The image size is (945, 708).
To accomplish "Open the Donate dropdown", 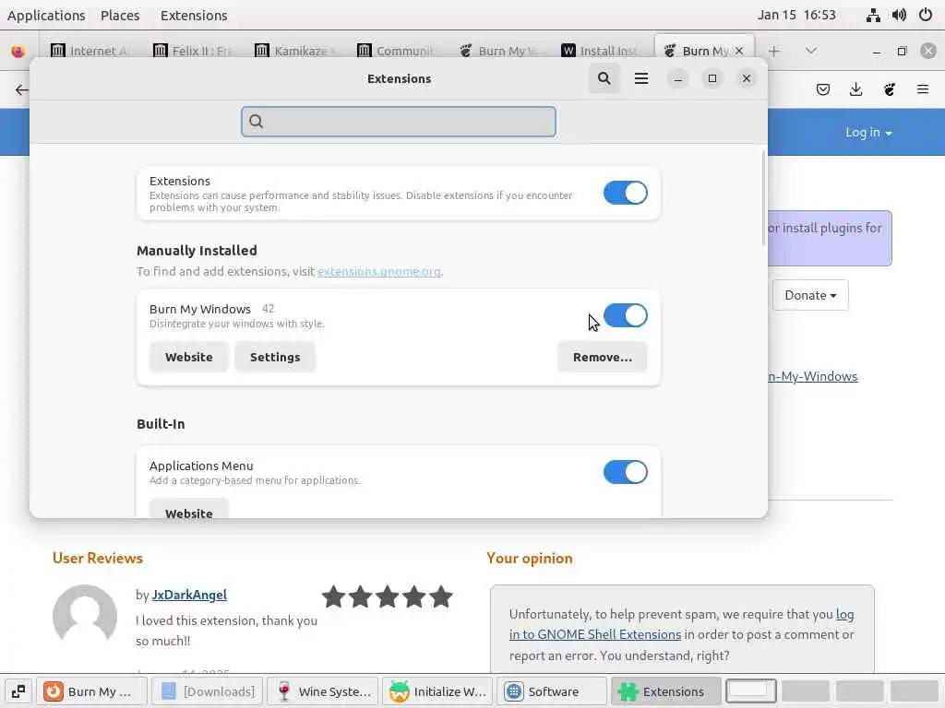I will click(810, 295).
